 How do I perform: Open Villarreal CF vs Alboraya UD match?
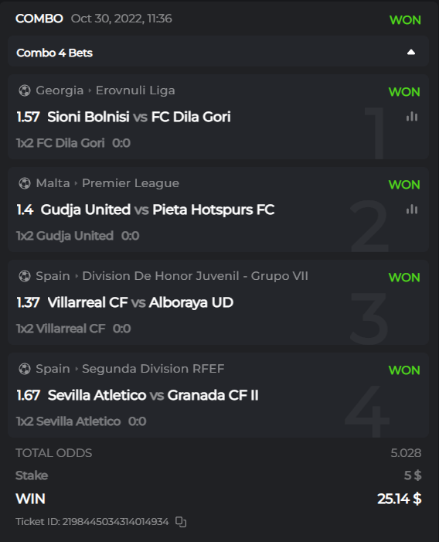[x=140, y=302]
